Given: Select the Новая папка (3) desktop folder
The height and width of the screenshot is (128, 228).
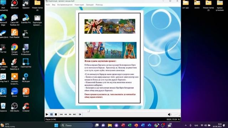Looking at the screenshot, I should coord(208,6).
